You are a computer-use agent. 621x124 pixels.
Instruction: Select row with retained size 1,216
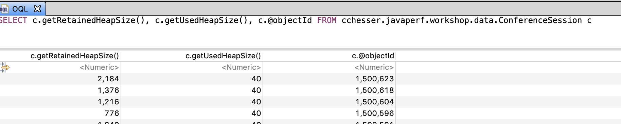click(310, 102)
